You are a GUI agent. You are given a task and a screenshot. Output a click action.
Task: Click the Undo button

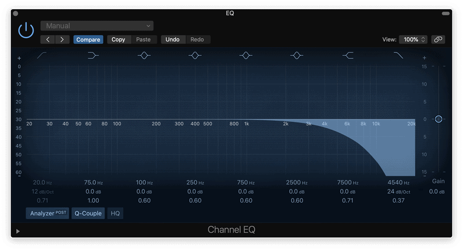click(172, 39)
